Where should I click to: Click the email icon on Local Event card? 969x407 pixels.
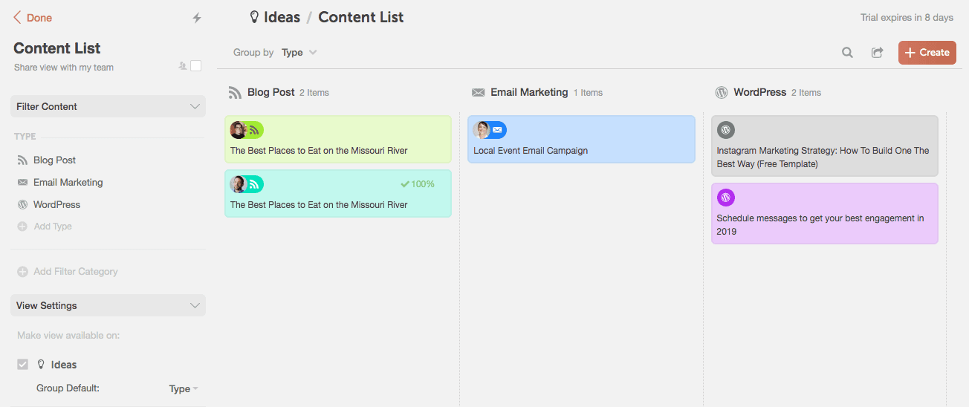[x=498, y=130]
